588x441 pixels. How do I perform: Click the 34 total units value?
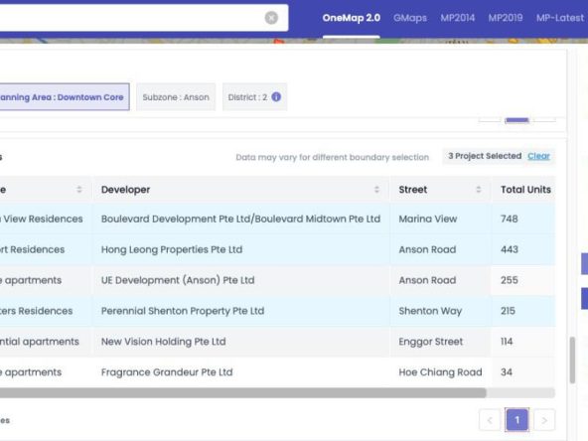pyautogui.click(x=507, y=372)
